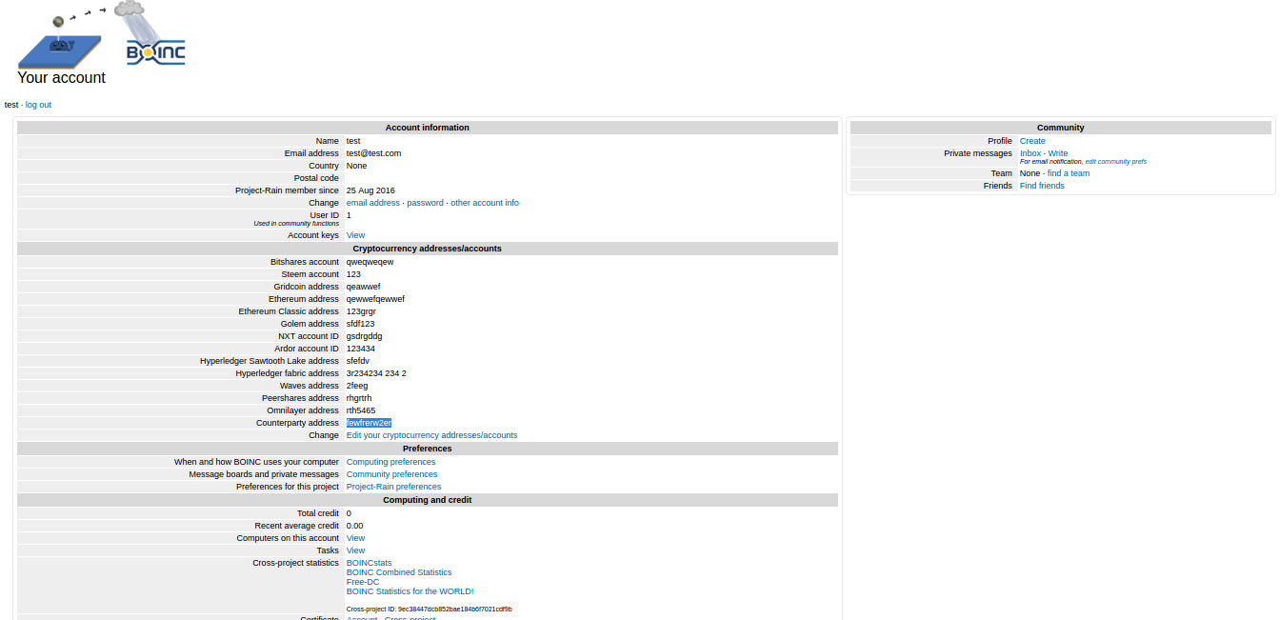Screen dimensions: 1280x620
Task: Click the Bitshares account value qweqweqew
Action: pyautogui.click(x=370, y=262)
